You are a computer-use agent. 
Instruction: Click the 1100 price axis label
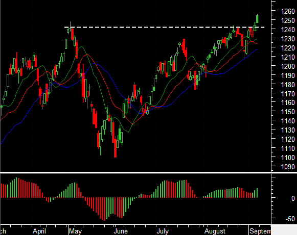pos(288,158)
